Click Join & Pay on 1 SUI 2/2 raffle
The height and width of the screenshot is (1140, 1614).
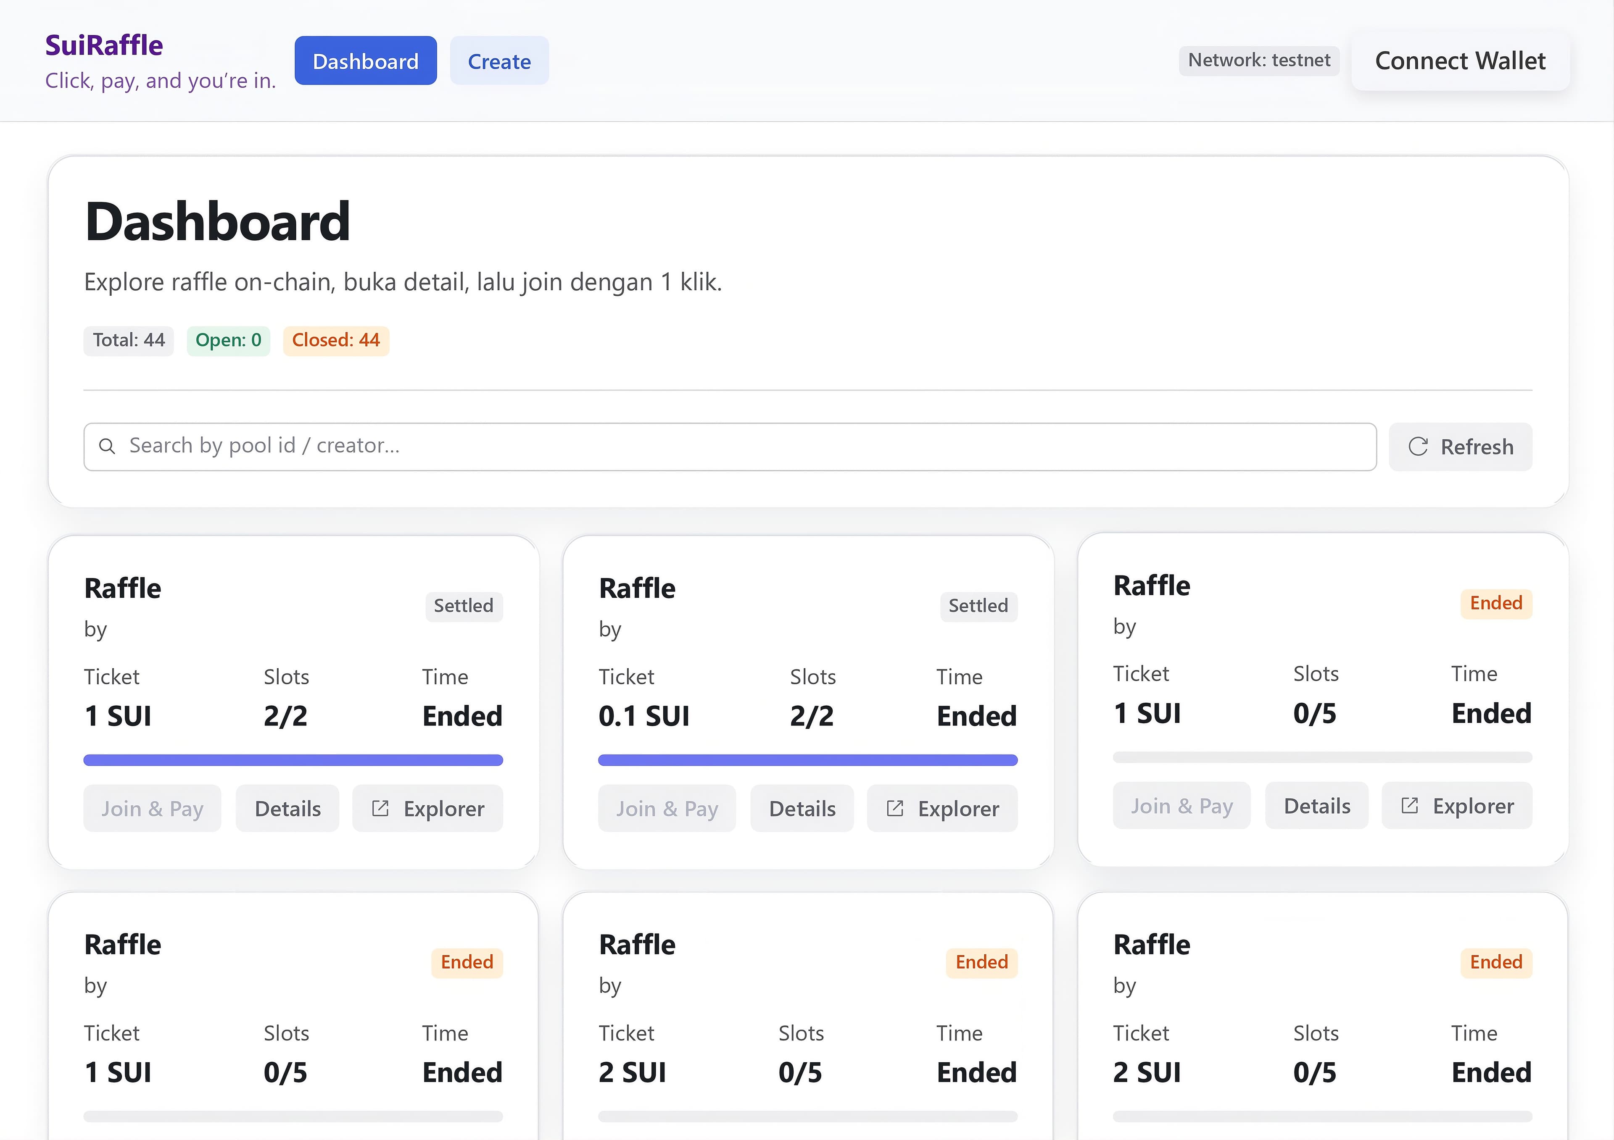[153, 809]
